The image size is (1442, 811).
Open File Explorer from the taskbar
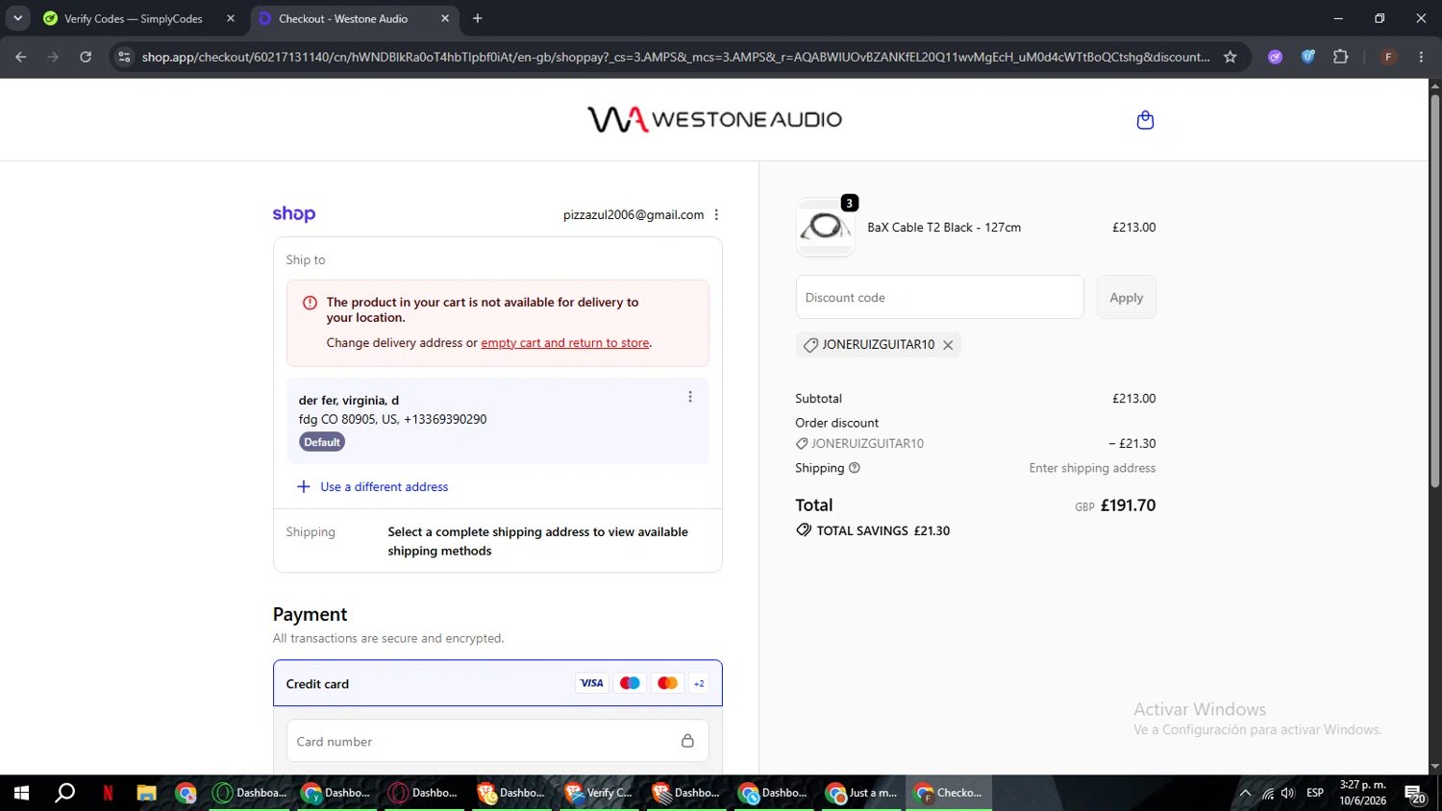pos(146,793)
